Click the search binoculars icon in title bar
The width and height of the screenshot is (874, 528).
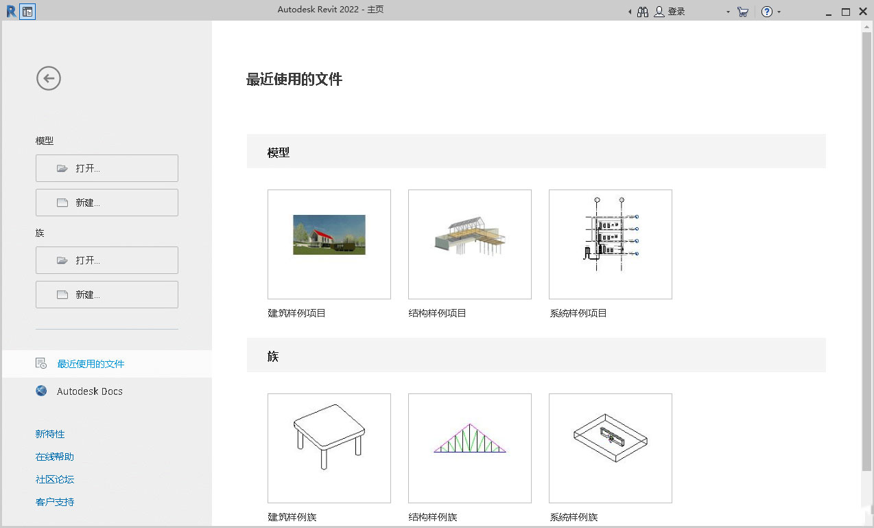tap(643, 11)
